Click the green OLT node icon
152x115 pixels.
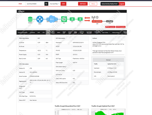click(x=64, y=19)
